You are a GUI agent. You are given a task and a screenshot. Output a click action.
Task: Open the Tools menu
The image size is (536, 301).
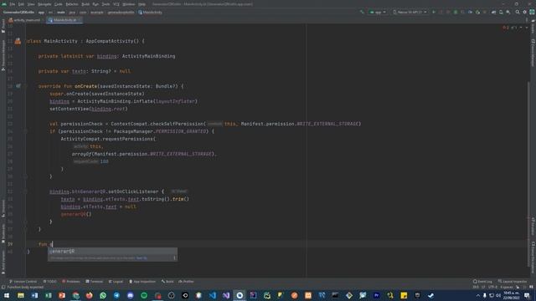coord(106,4)
